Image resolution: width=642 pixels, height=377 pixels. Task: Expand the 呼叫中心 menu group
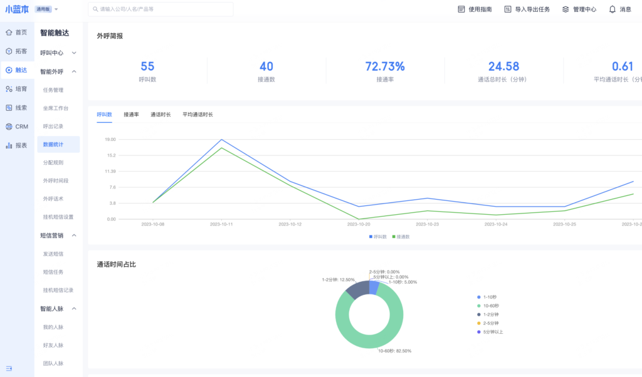[x=58, y=53]
